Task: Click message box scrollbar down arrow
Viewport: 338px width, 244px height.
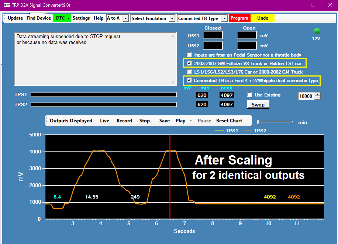Action: (173, 82)
